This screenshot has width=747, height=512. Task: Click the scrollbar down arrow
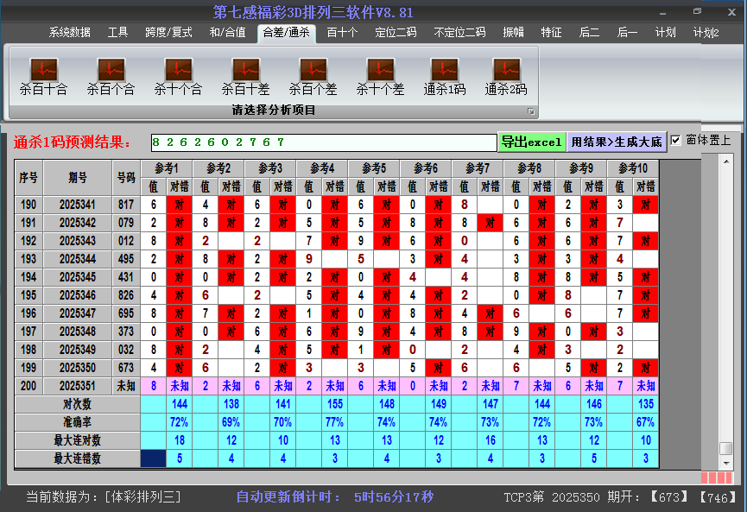726,463
